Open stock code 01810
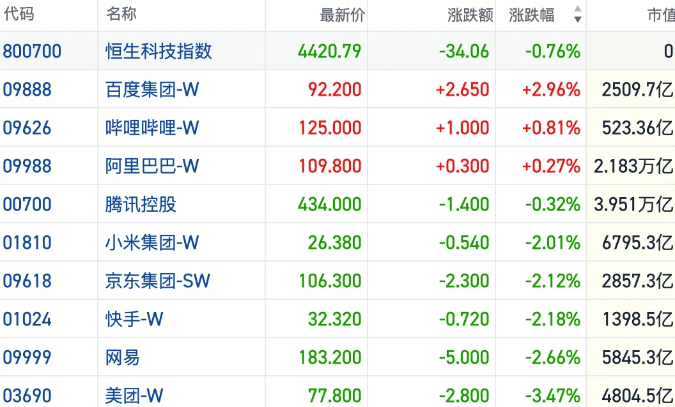The width and height of the screenshot is (675, 407). [27, 243]
